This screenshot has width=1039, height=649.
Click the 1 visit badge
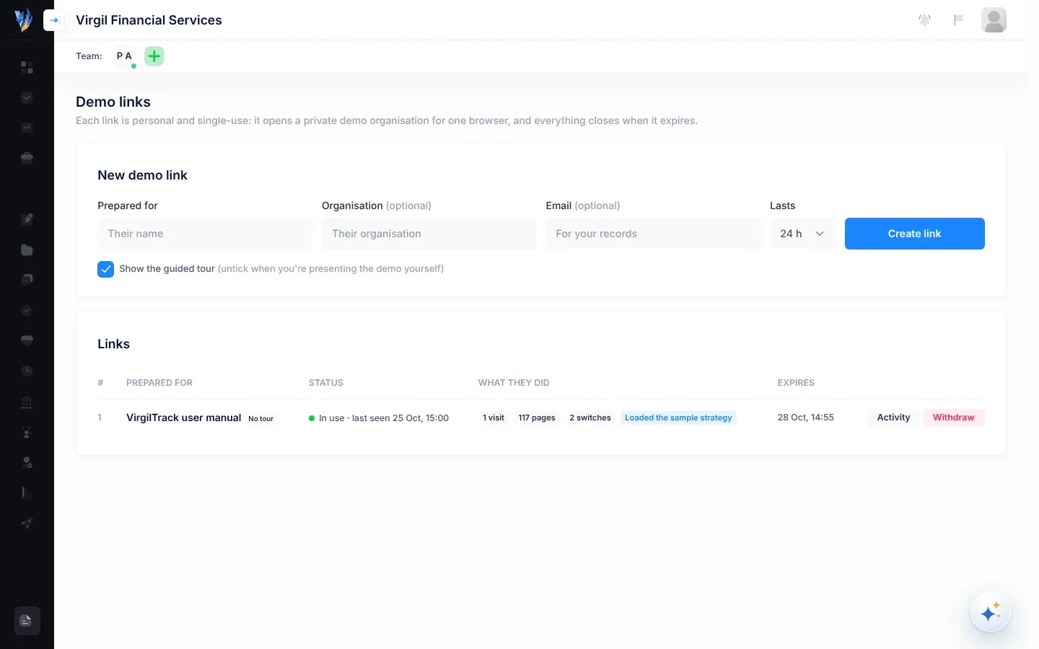click(x=494, y=418)
